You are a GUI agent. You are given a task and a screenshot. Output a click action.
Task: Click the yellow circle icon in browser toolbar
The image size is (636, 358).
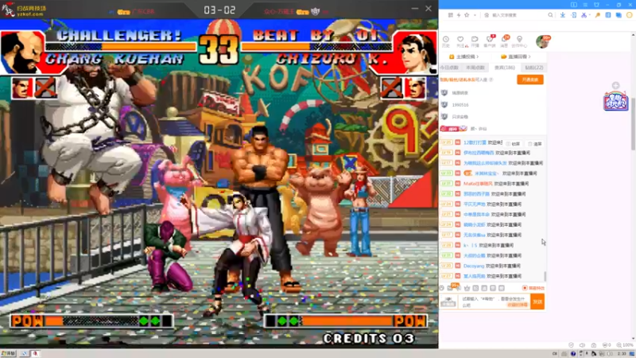coord(629,15)
